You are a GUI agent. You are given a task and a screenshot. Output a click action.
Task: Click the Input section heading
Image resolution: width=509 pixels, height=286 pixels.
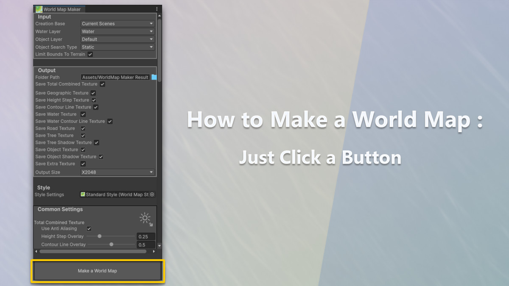(x=45, y=17)
